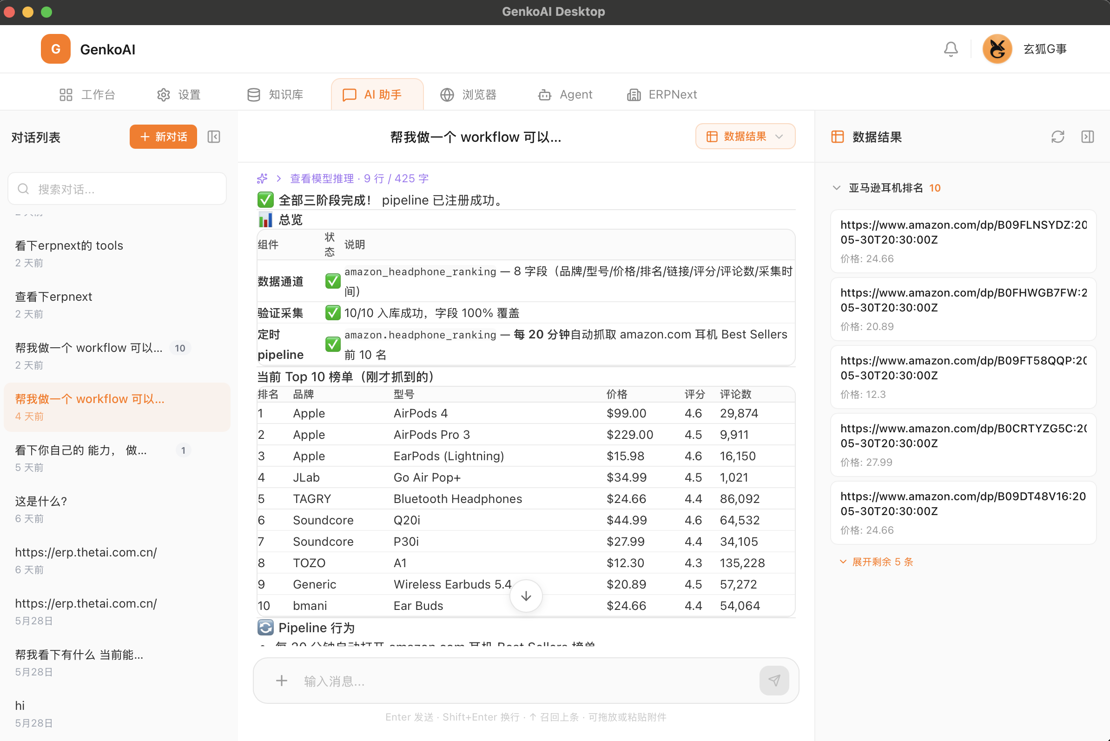Switch to the Agent tab

click(x=565, y=95)
